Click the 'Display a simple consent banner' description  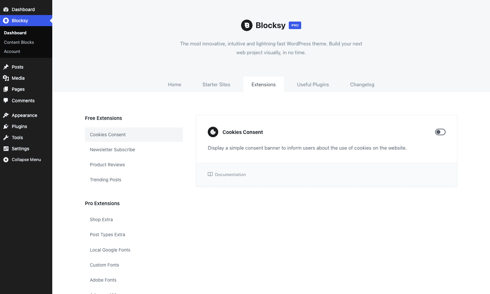tap(307, 148)
